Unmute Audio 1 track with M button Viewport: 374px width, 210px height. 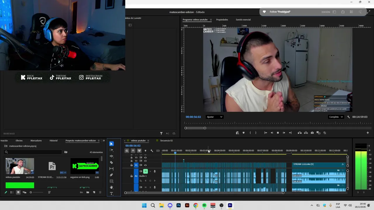pos(146,171)
